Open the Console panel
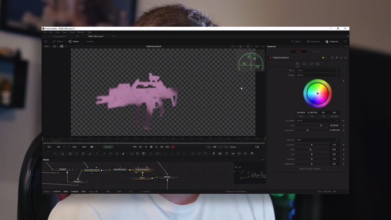The width and height of the screenshot is (391, 220). coord(90,42)
